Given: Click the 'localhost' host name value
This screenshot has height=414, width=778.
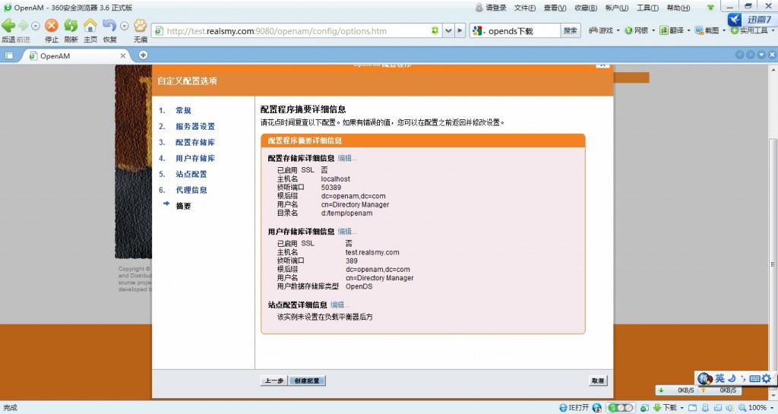Looking at the screenshot, I should 335,179.
